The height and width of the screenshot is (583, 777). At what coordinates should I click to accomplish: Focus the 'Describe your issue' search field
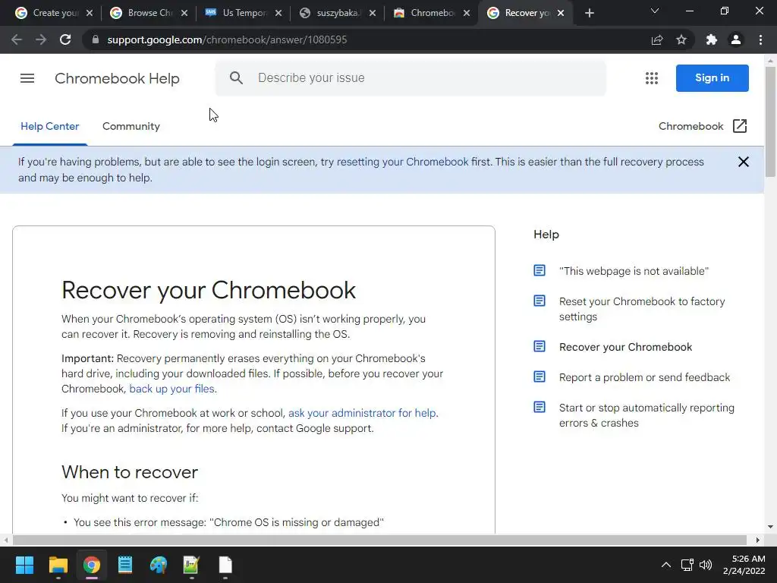click(411, 78)
